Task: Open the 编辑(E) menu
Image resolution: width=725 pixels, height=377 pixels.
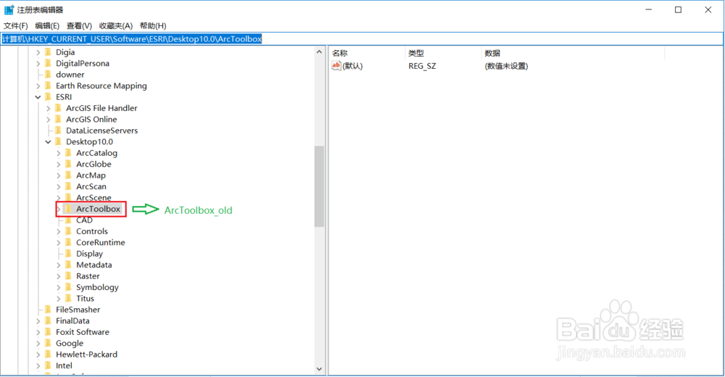Action: tap(47, 26)
